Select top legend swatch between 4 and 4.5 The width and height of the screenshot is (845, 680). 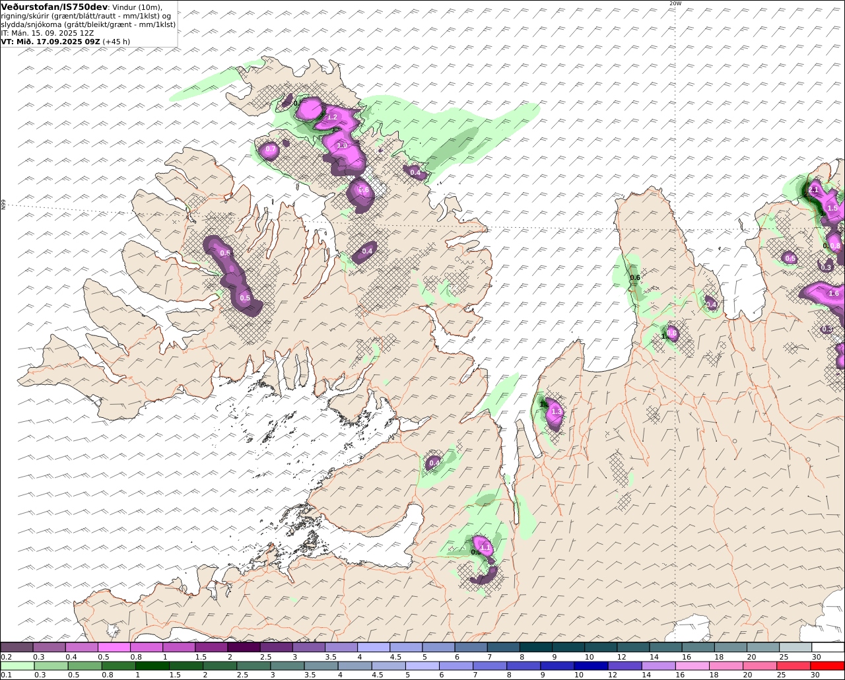click(373, 647)
